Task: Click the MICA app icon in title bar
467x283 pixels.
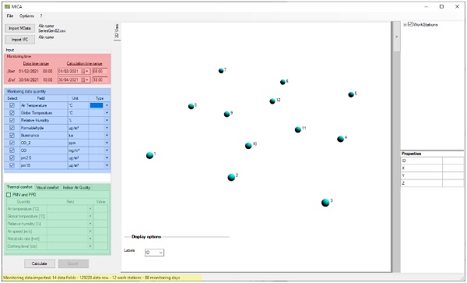Action: coord(8,6)
